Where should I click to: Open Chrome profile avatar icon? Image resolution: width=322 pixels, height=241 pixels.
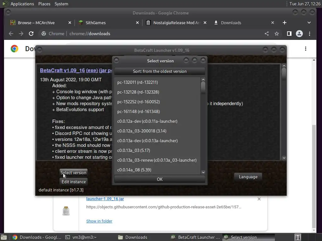tap(299, 34)
